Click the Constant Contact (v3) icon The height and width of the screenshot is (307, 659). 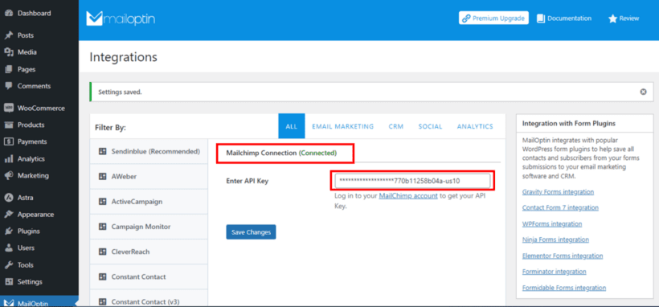point(102,302)
